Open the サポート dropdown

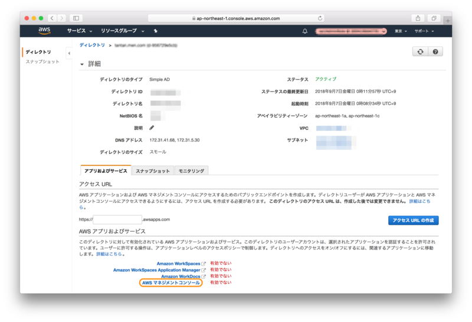424,31
